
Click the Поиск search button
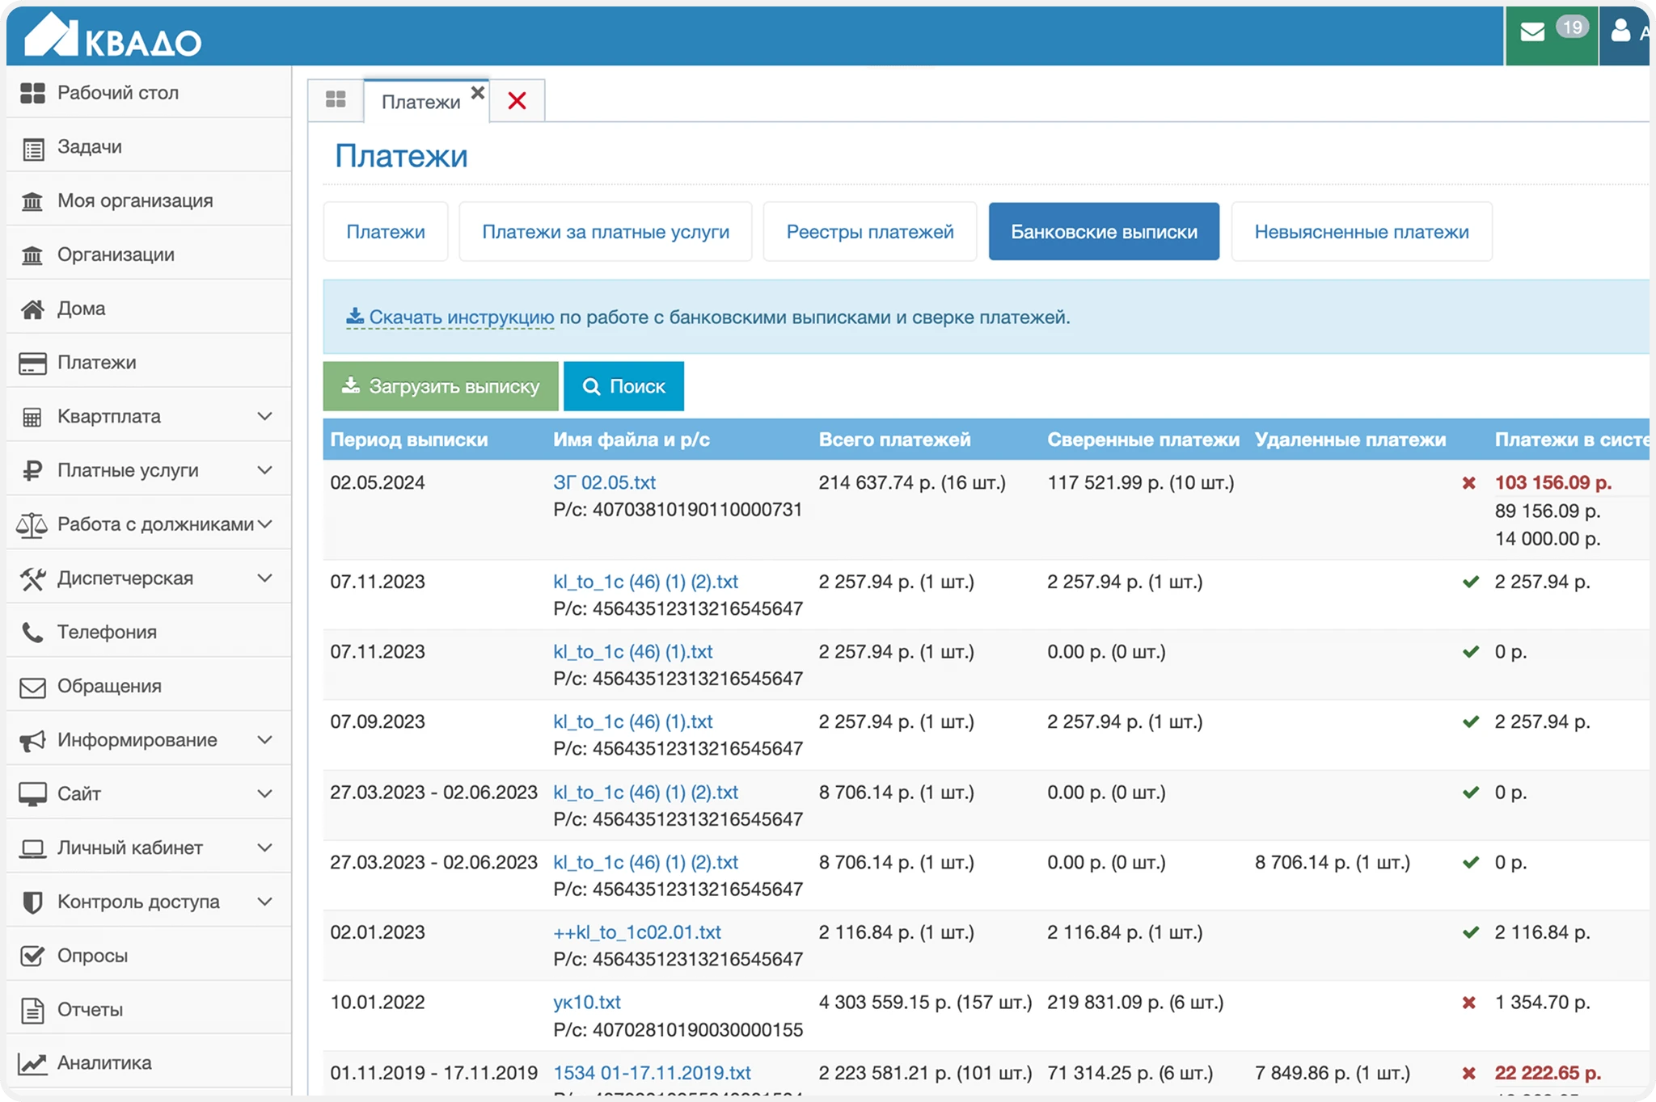623,386
